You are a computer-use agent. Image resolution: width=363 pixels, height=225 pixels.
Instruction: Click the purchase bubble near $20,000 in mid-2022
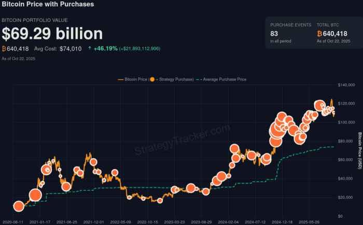pyautogui.click(x=129, y=197)
